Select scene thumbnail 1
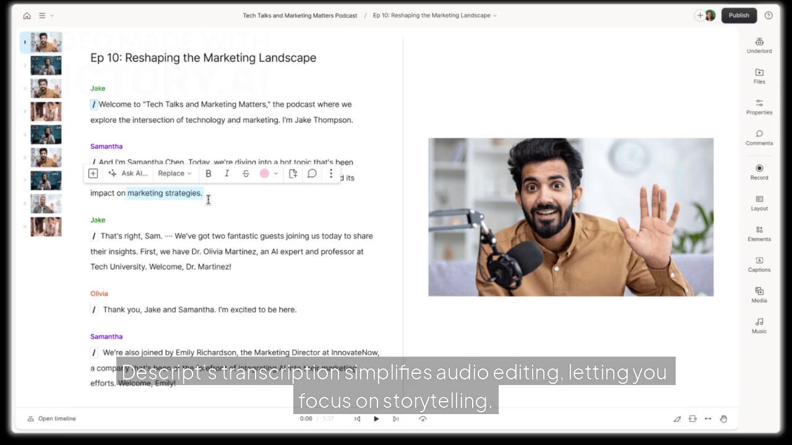This screenshot has height=445, width=792. (46, 43)
